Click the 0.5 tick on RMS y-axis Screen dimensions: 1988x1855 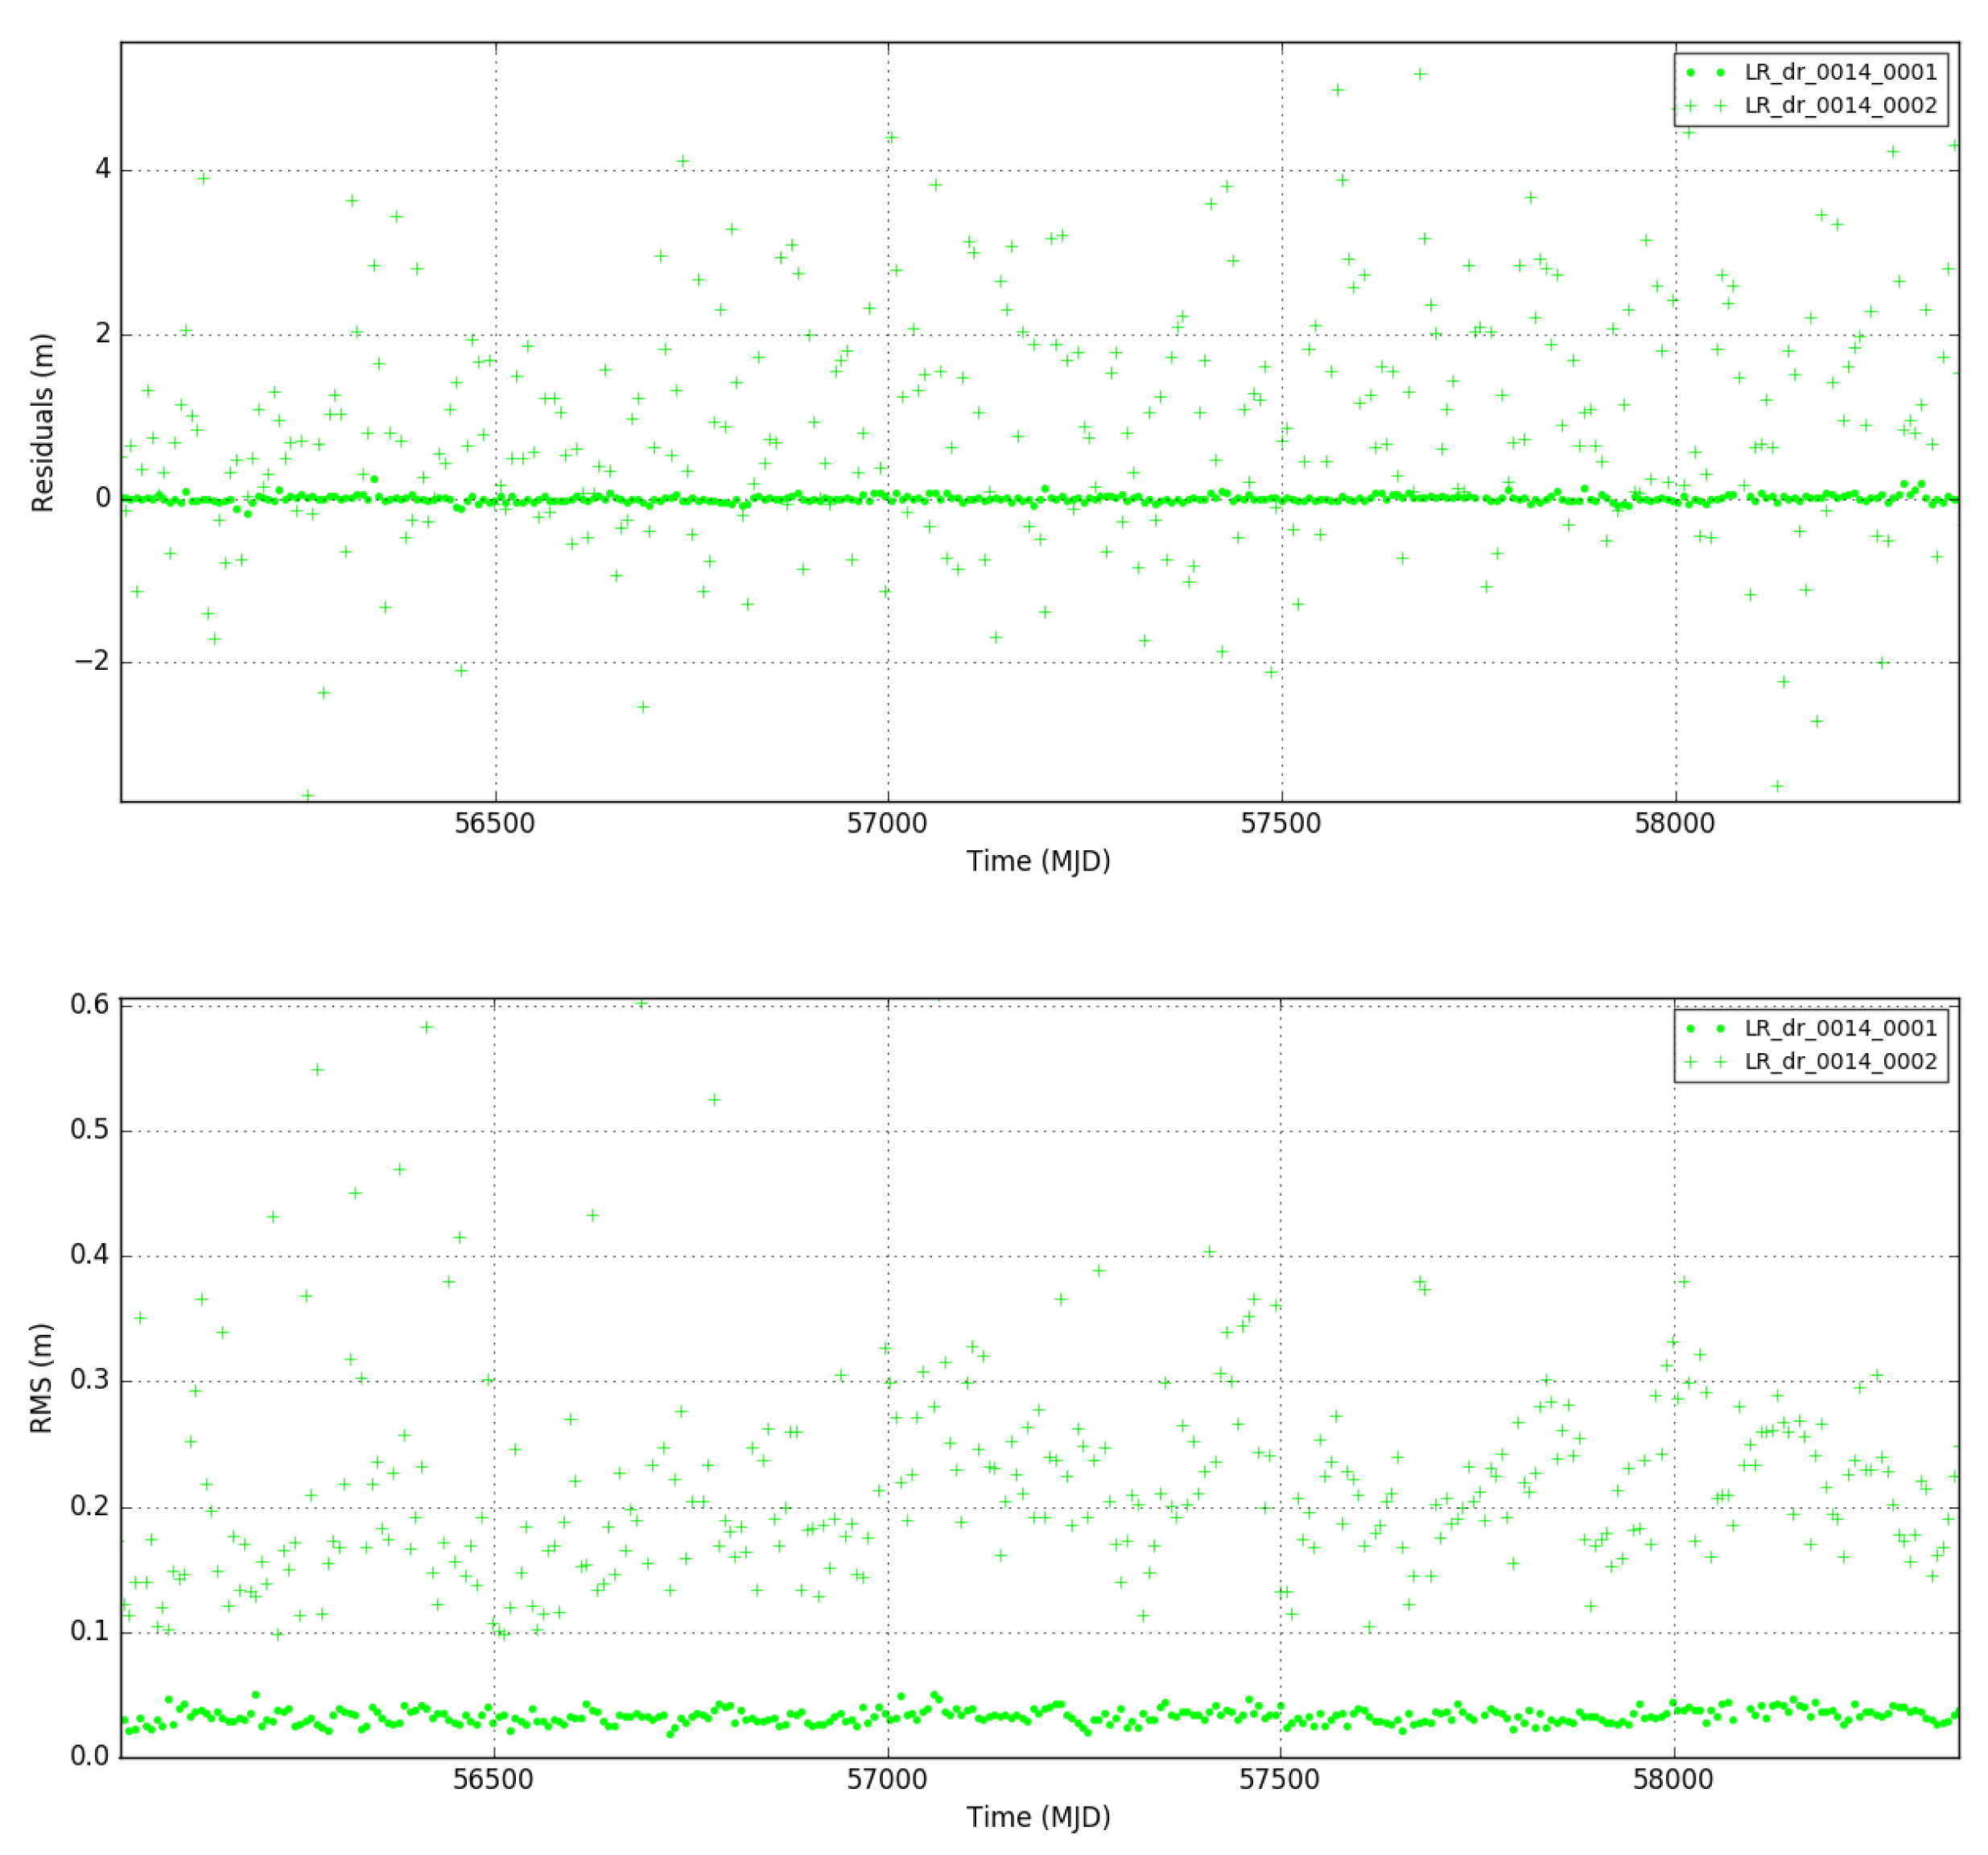(89, 1130)
